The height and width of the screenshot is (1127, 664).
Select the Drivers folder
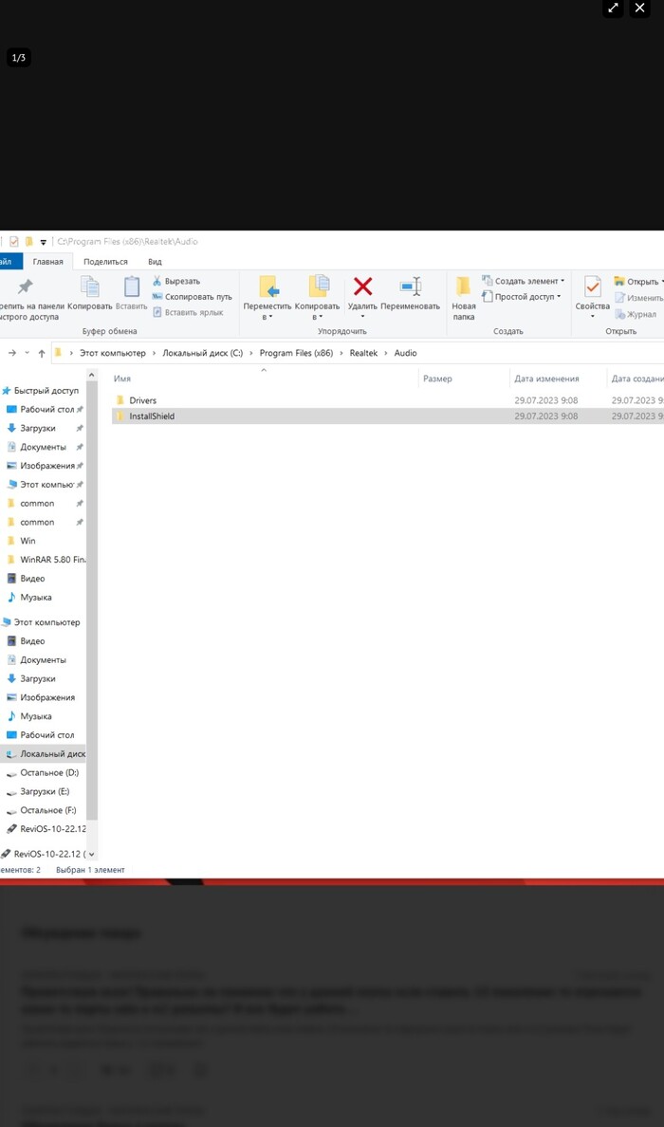pos(142,400)
